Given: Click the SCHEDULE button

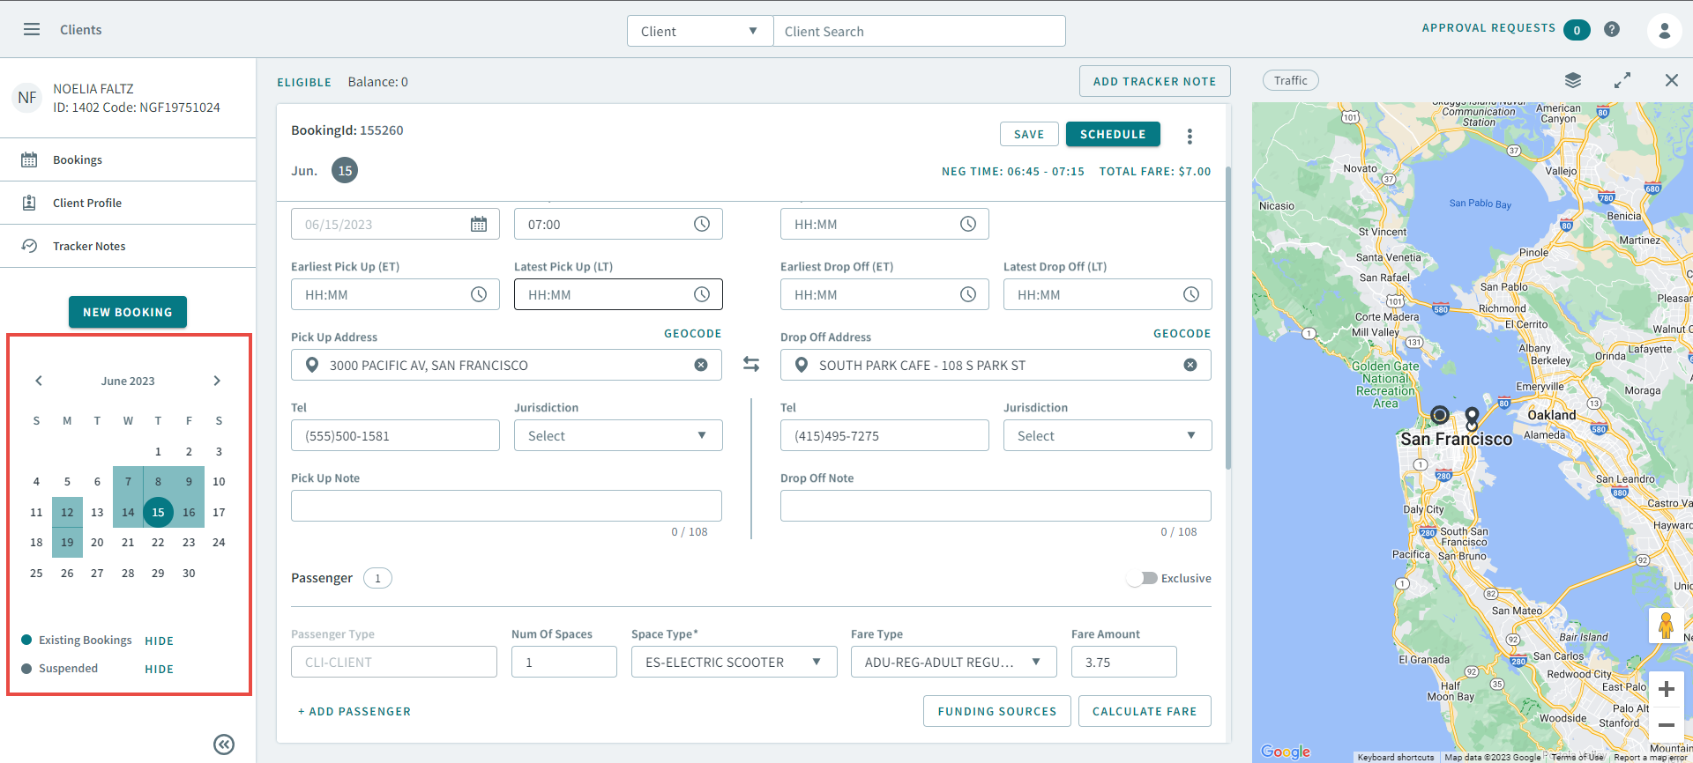Looking at the screenshot, I should 1112,134.
